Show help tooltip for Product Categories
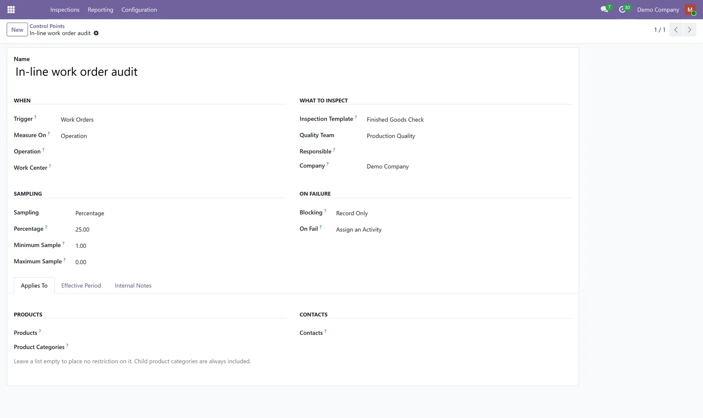This screenshot has width=703, height=418. (67, 345)
